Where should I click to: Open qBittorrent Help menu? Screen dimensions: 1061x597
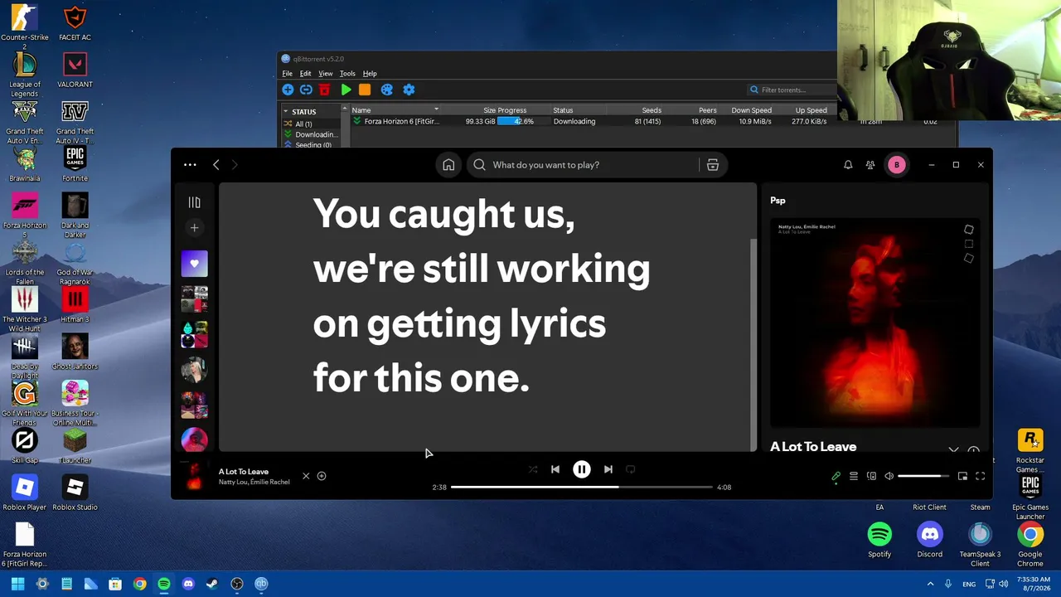point(370,74)
